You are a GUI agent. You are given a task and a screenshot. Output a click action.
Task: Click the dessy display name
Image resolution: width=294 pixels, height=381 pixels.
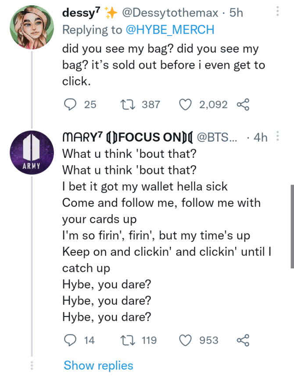click(82, 13)
